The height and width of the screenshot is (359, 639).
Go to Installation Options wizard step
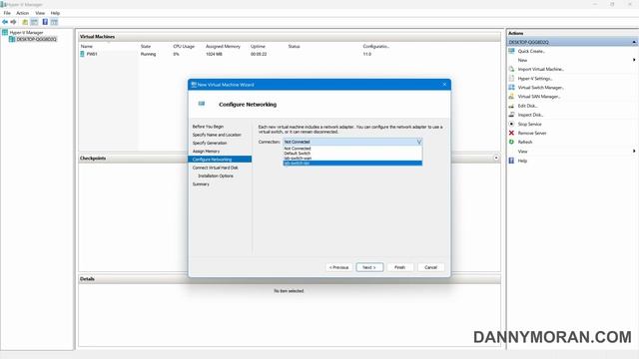216,177
